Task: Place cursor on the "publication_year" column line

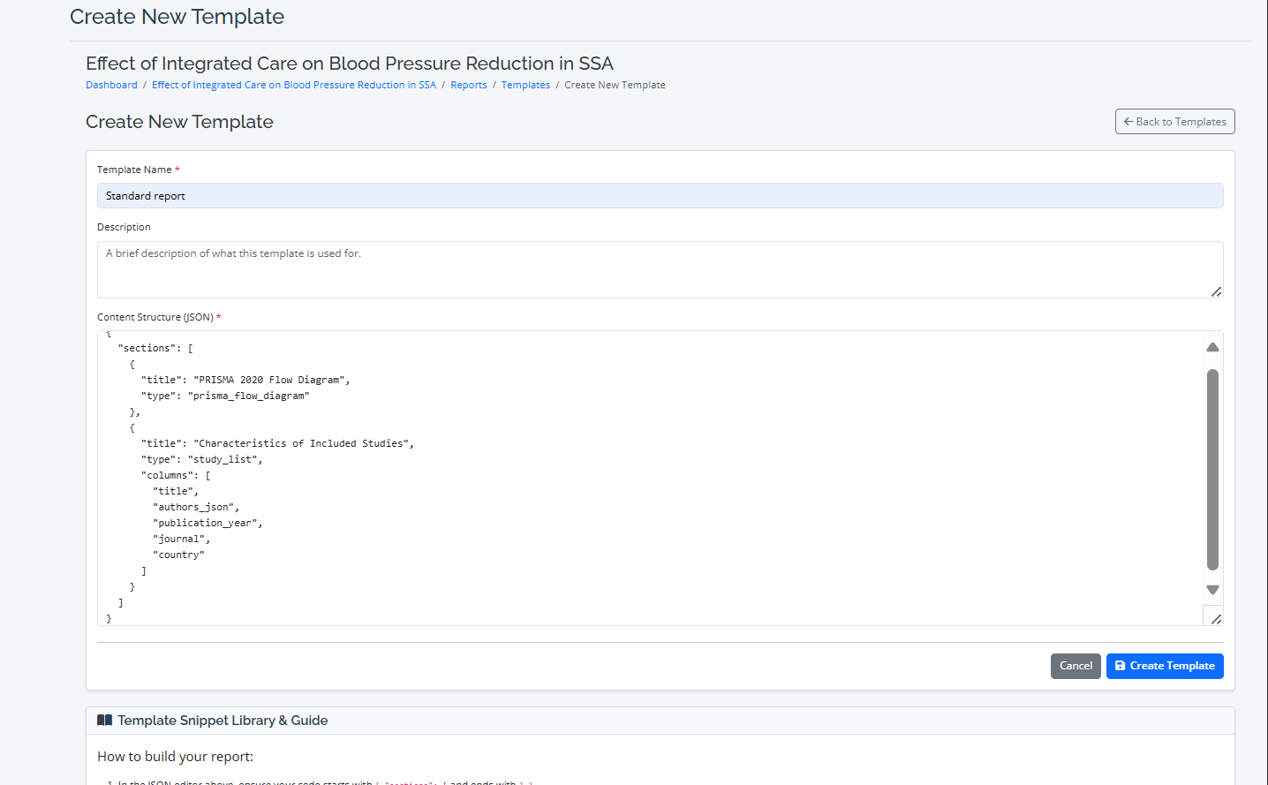Action: (208, 524)
